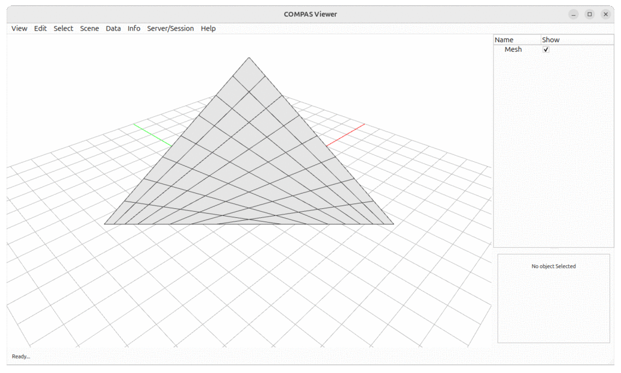Minimize the COMPAS Viewer window
Viewport: 621px width, 373px height.
pyautogui.click(x=573, y=14)
